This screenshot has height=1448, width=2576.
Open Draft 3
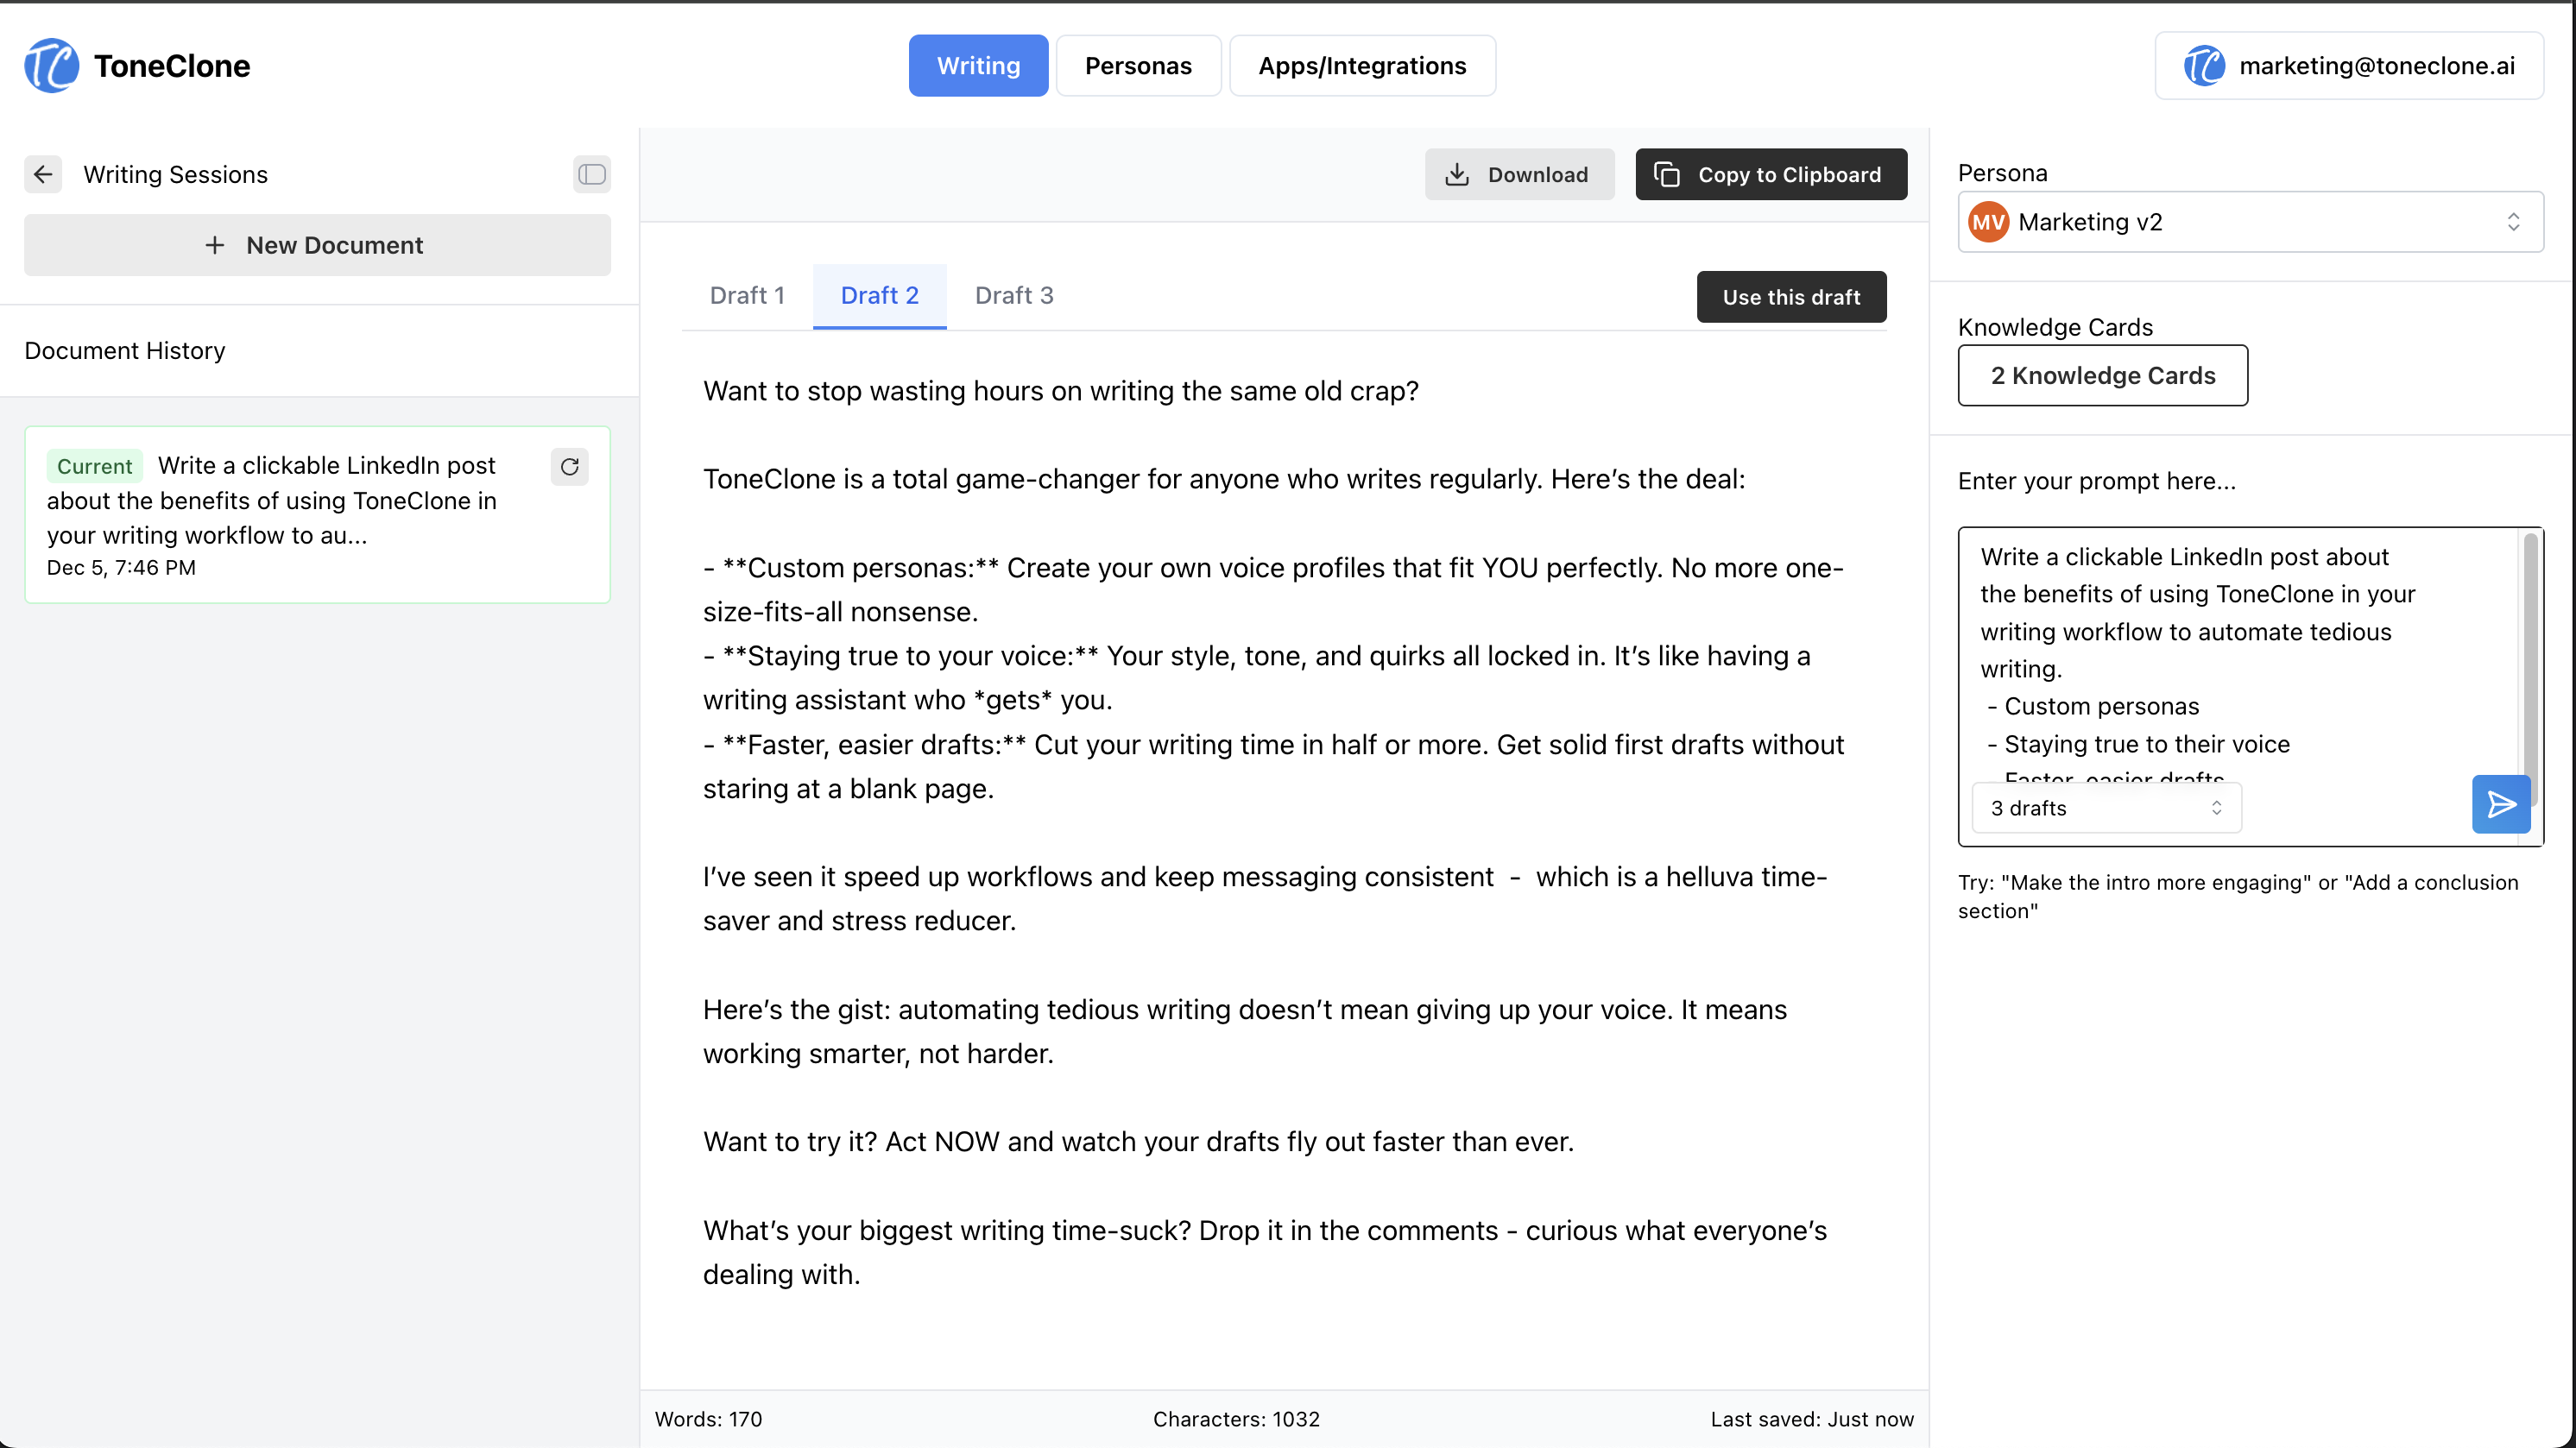click(1014, 296)
